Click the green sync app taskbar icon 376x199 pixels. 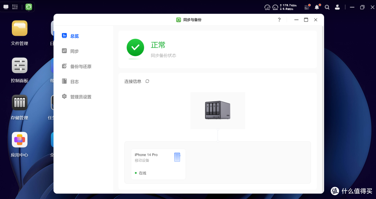29,7
